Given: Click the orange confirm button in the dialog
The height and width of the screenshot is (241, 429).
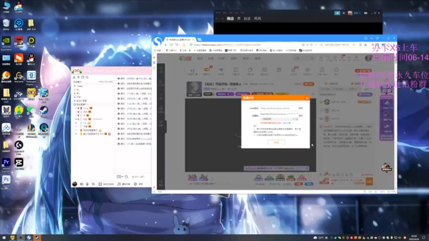Looking at the screenshot, I should (x=276, y=142).
